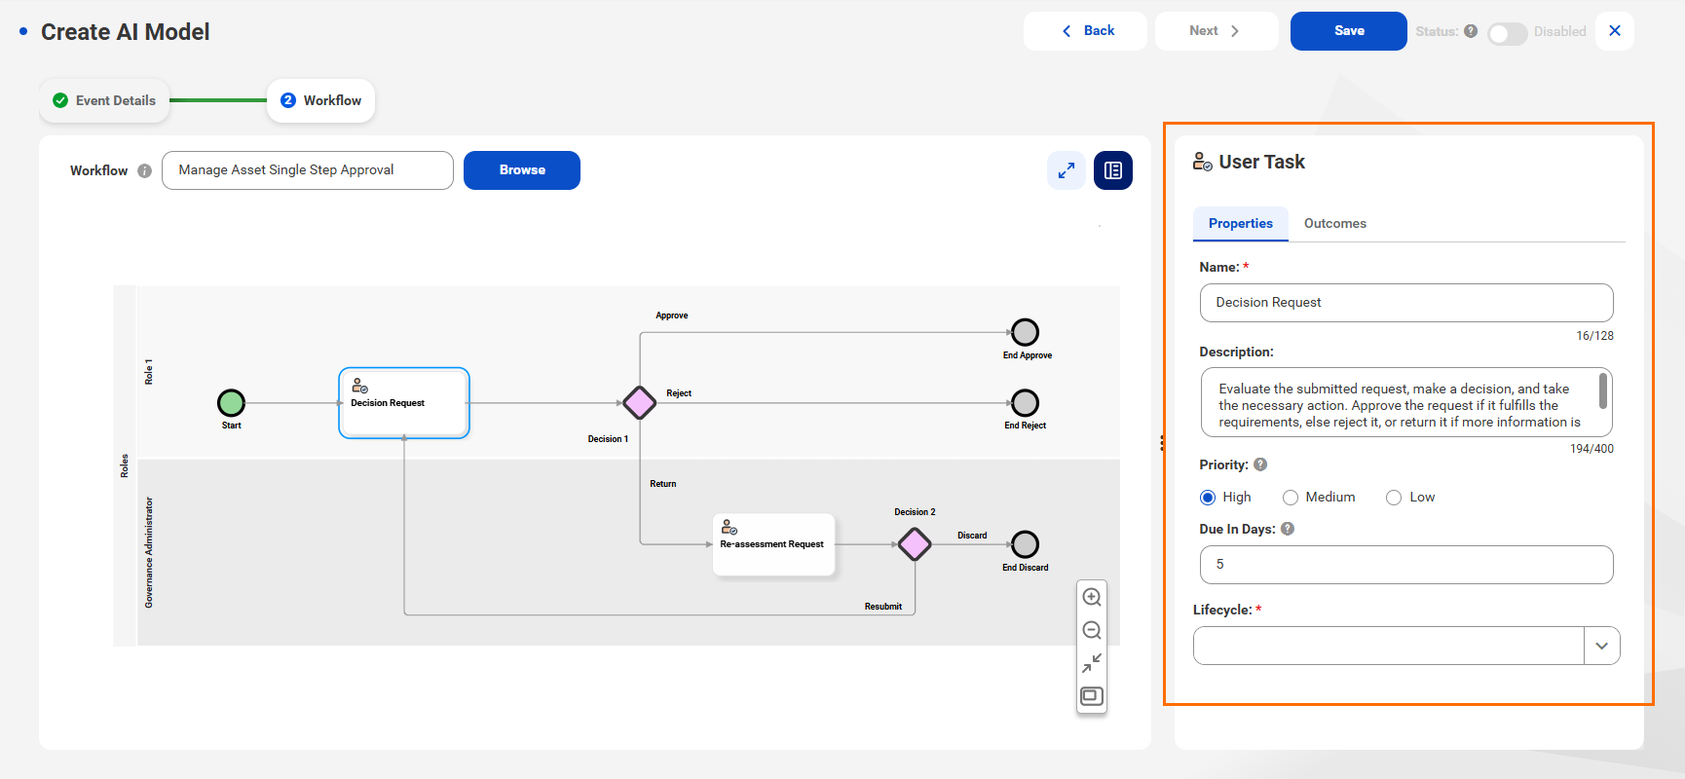Select the Decision 1 gateway diamond
The height and width of the screenshot is (779, 1685).
point(639,402)
